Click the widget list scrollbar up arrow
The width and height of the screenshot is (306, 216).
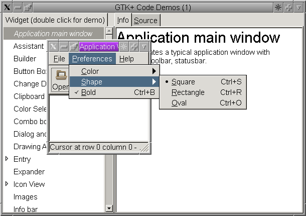click(x=109, y=31)
